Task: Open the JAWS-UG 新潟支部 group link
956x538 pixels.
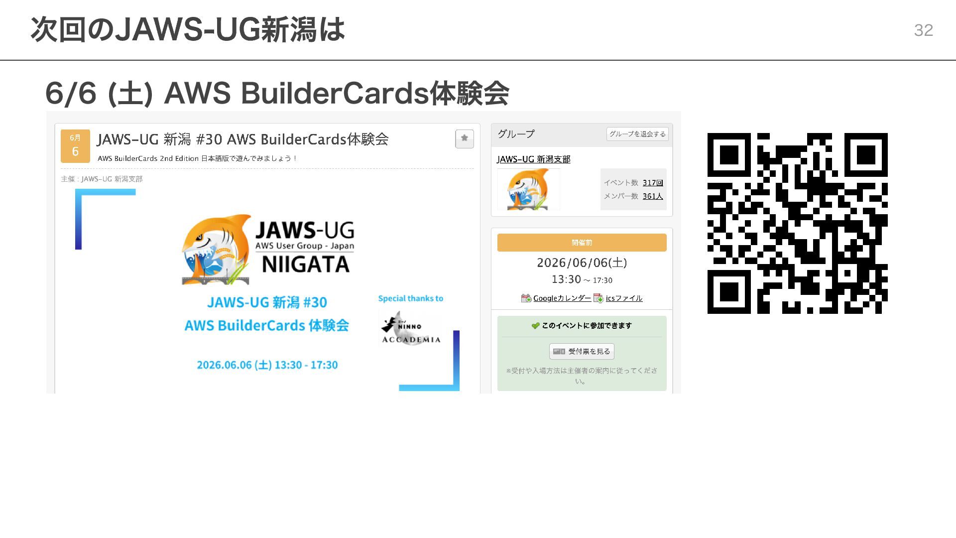Action: [533, 159]
